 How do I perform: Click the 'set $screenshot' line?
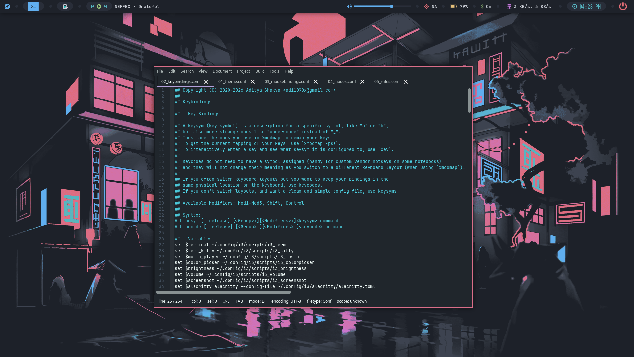pos(241,280)
